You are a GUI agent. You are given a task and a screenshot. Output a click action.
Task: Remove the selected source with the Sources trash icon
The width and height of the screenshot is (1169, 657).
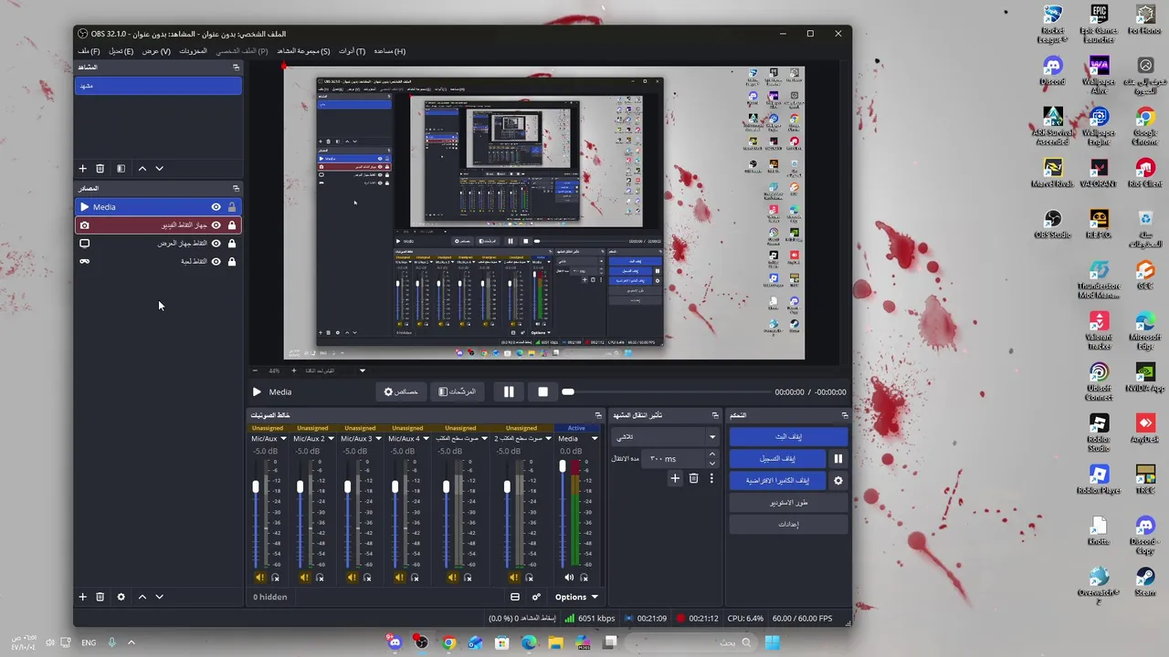click(x=100, y=597)
